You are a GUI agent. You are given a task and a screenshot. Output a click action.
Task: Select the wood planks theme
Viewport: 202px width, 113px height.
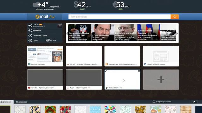click(x=186, y=110)
